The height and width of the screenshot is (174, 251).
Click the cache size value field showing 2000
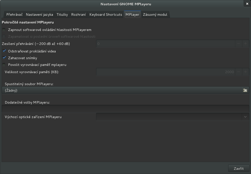click(165, 72)
